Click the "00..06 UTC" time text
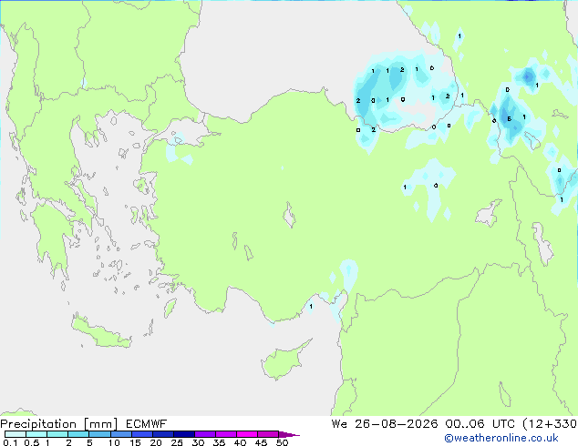The width and height of the screenshot is (578, 446). [480, 424]
